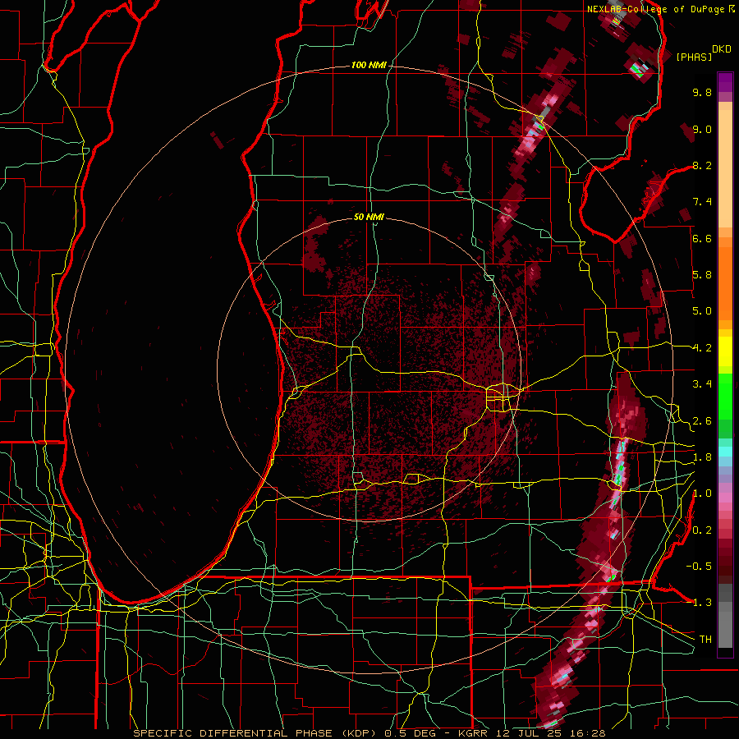Click the 50 NMI range ring label

click(369, 217)
